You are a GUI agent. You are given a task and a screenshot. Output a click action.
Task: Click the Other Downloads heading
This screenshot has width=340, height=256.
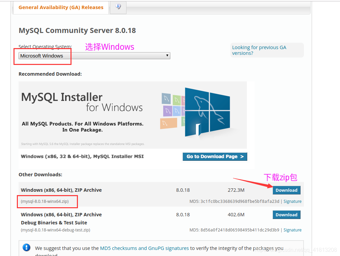40,175
